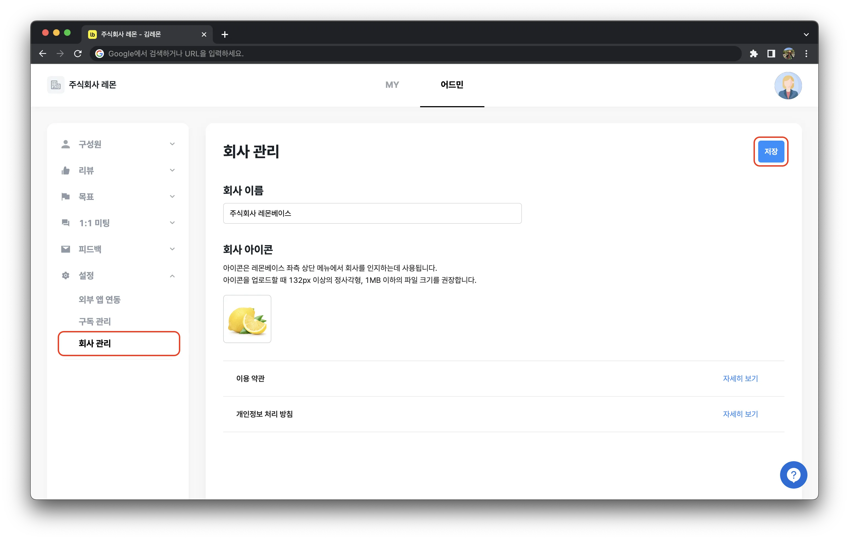Image resolution: width=849 pixels, height=540 pixels.
Task: Switch to the MY tab
Action: [392, 85]
